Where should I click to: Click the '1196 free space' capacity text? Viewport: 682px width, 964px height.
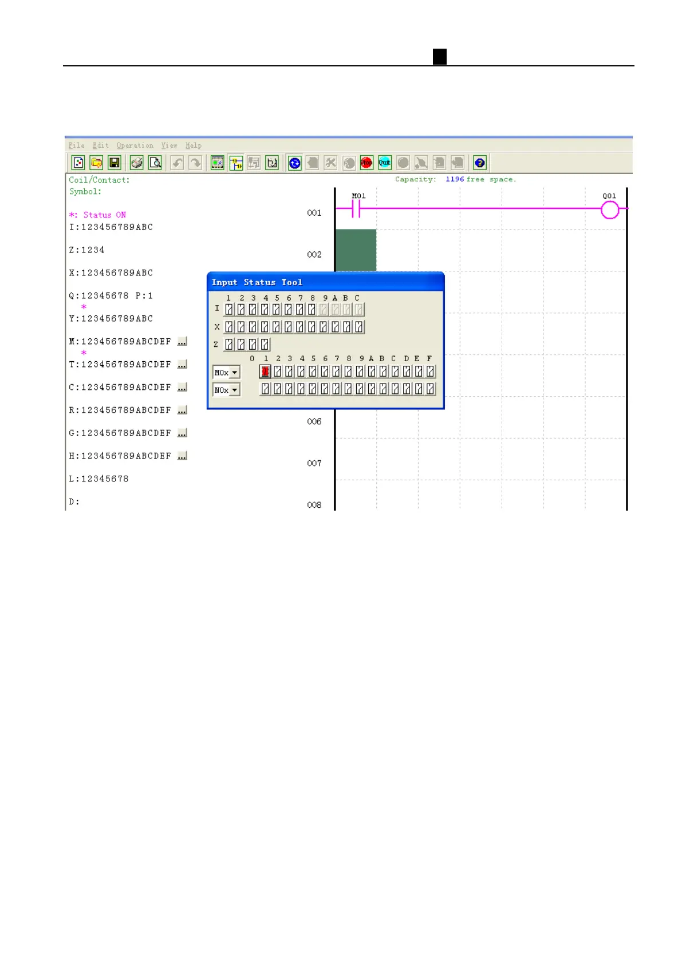481,179
